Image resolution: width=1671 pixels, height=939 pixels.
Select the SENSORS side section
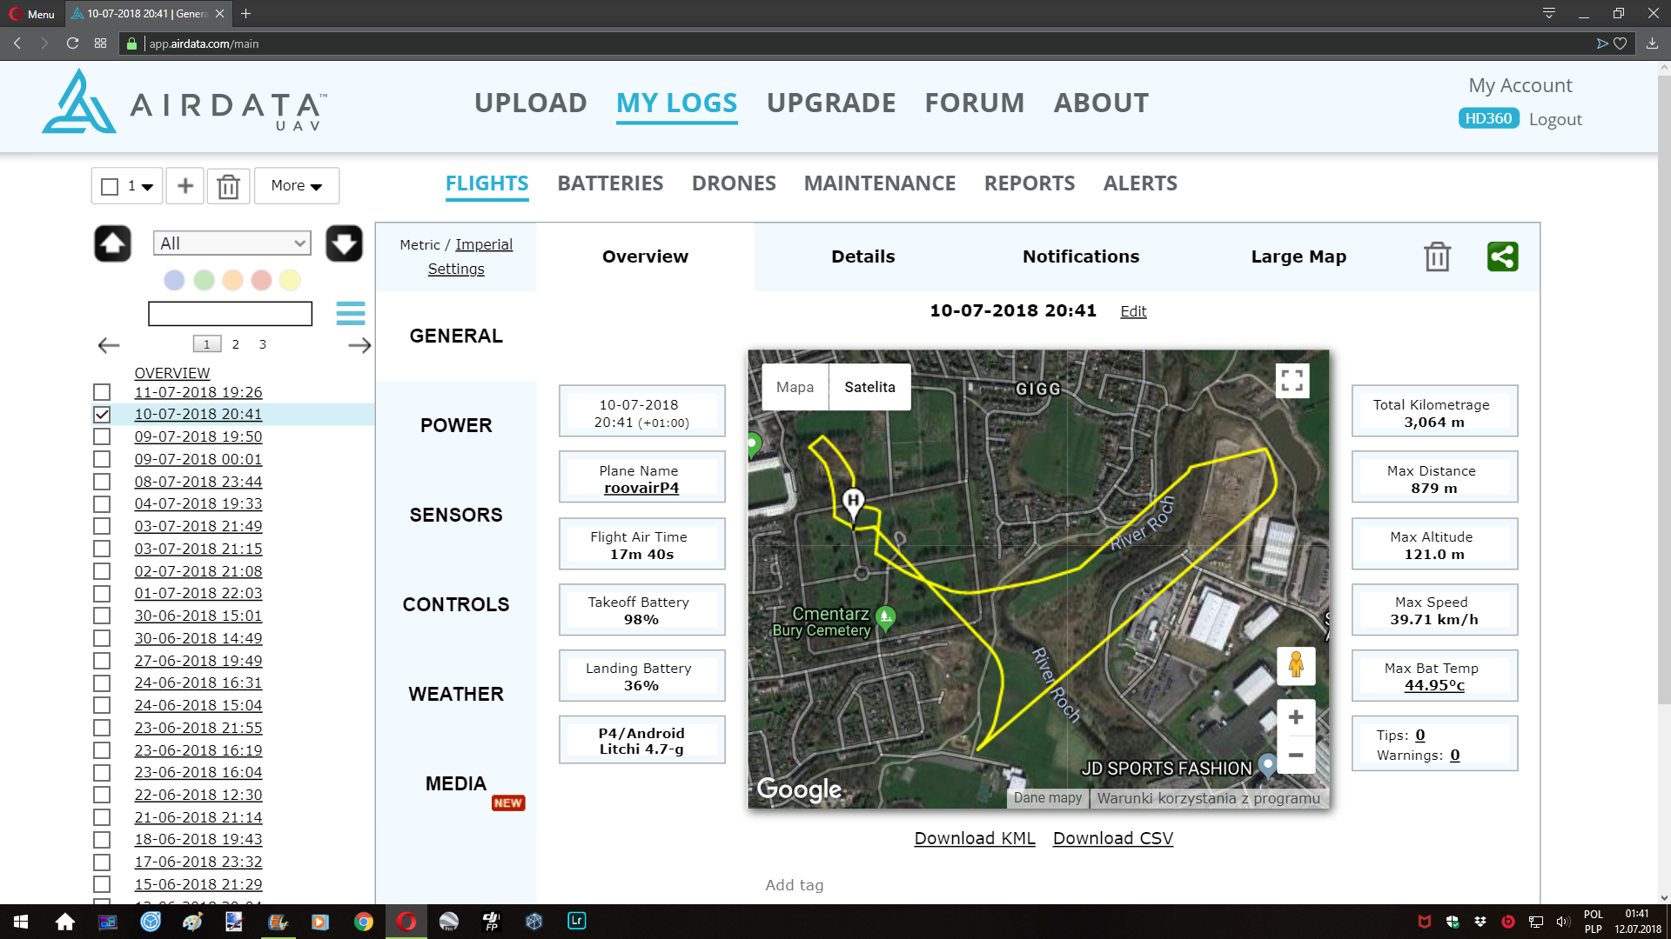456,515
